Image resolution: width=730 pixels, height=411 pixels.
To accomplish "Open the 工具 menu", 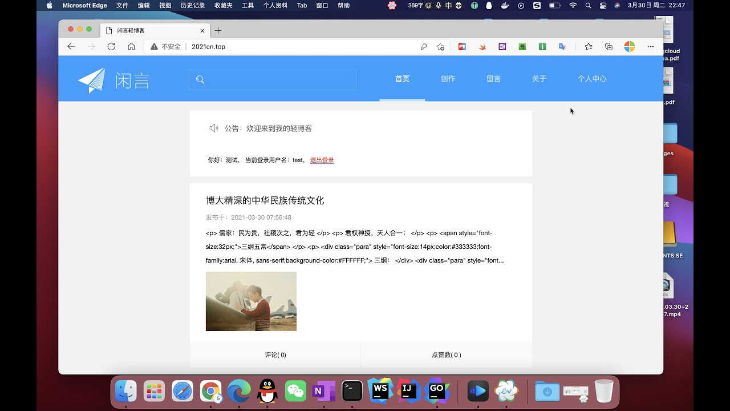I will (248, 5).
